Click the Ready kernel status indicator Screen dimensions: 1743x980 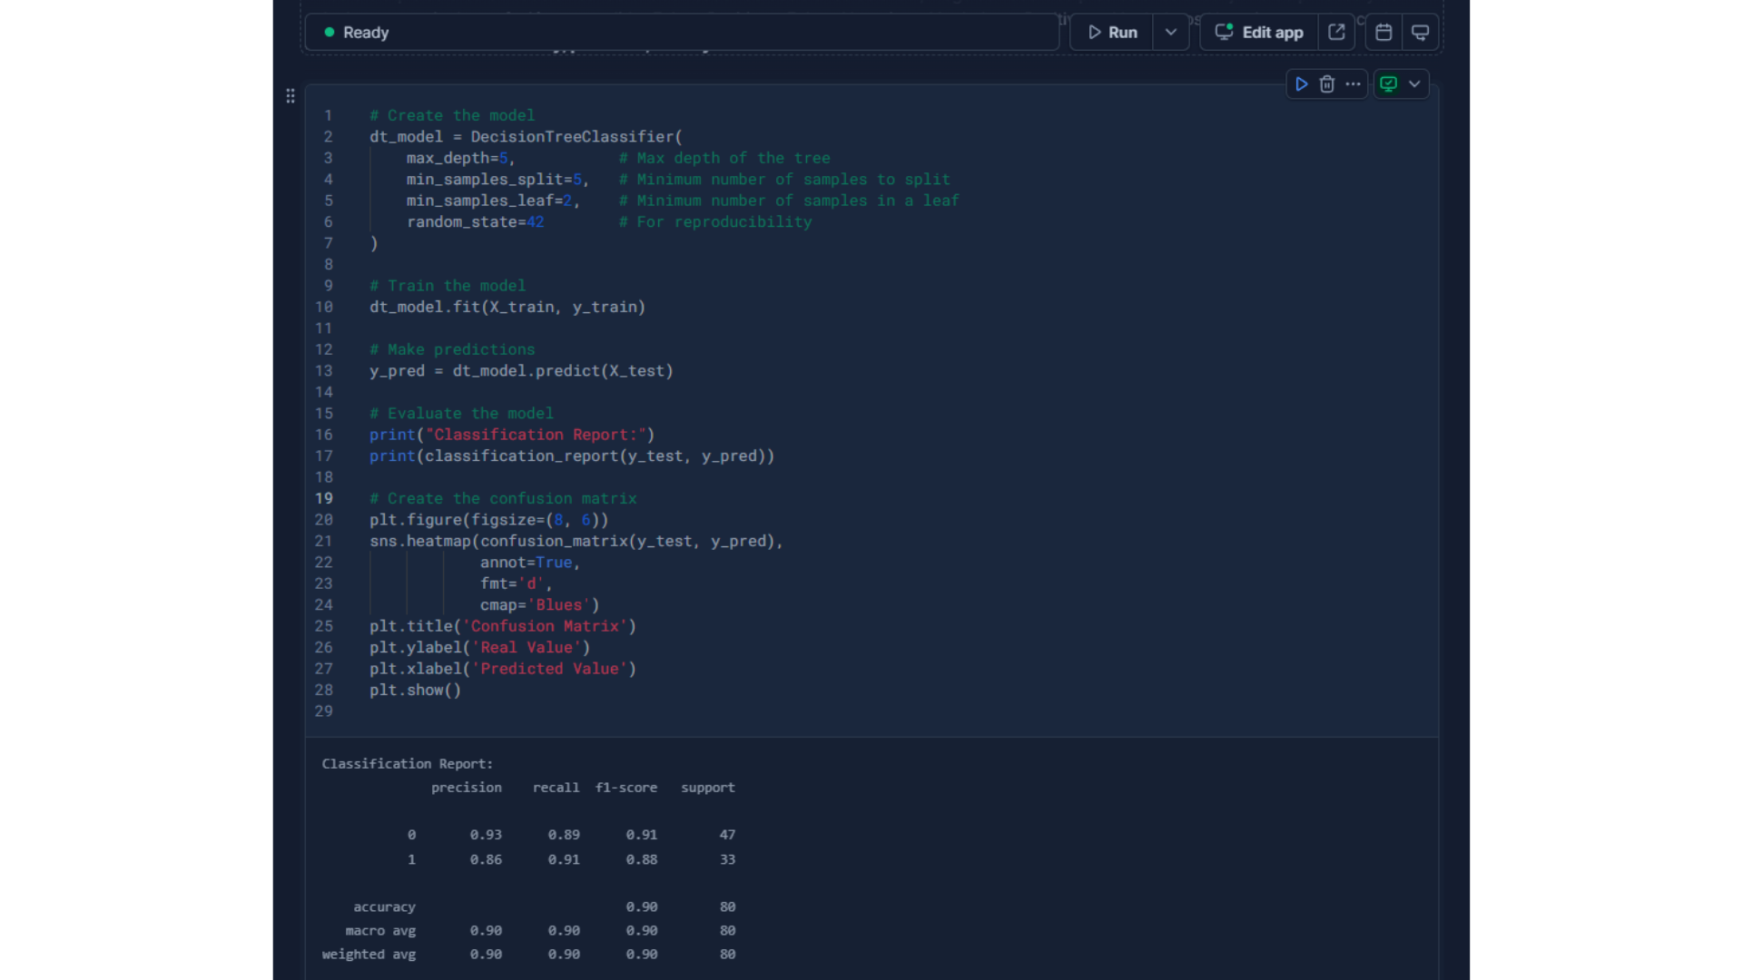coord(366,33)
